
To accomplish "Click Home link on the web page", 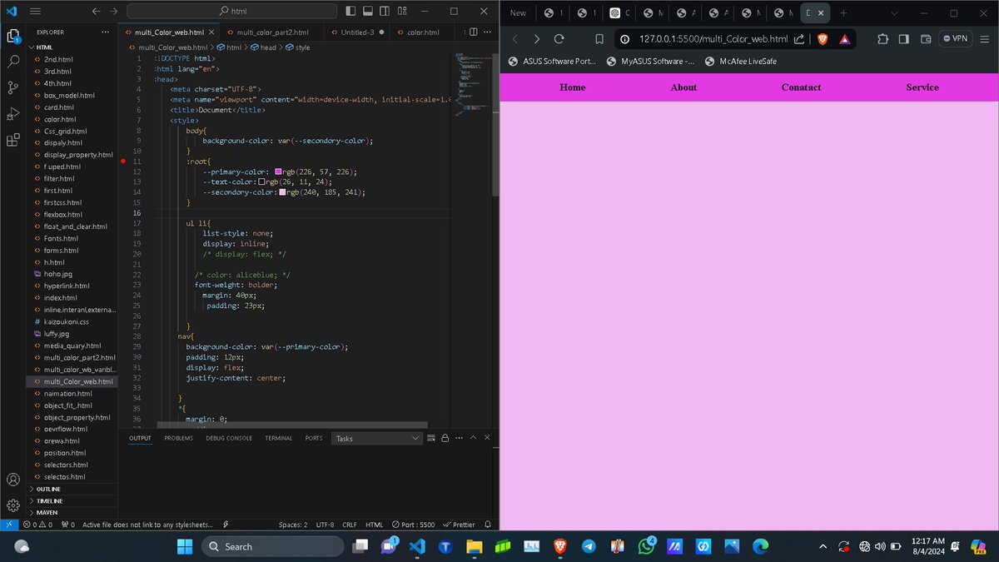I will (x=572, y=87).
